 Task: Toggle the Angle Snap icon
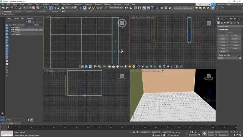coord(93,8)
